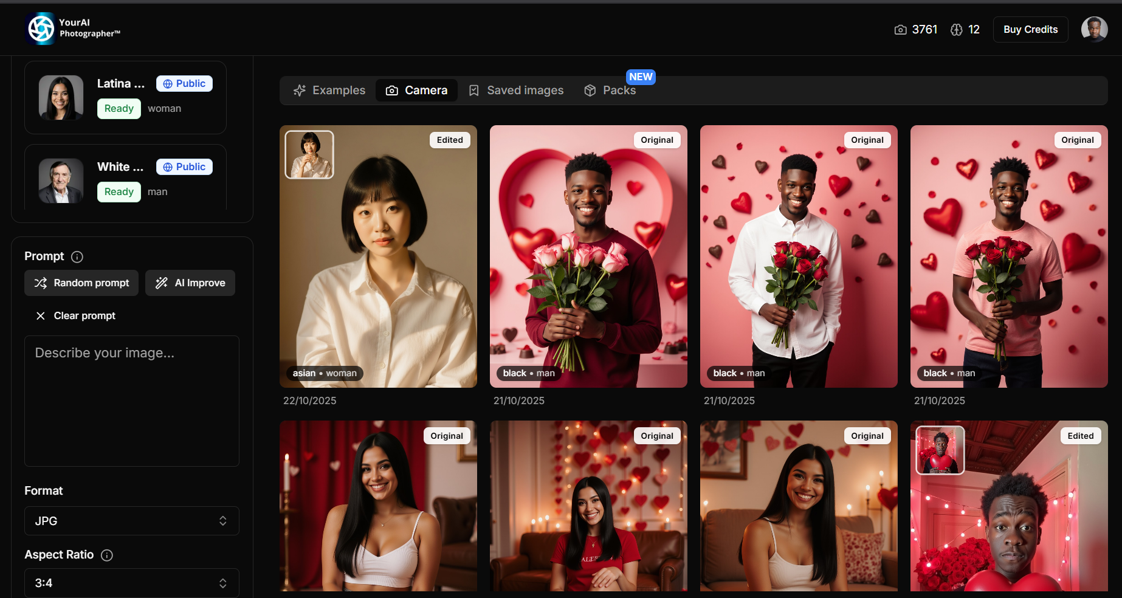Click the camera photo-count icon in the header
Image resolution: width=1122 pixels, height=598 pixels.
click(901, 29)
